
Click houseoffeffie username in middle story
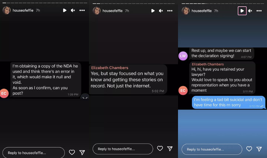pyautogui.click(x=112, y=11)
